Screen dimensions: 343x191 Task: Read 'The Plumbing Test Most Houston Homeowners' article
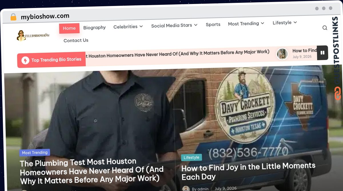click(92, 171)
